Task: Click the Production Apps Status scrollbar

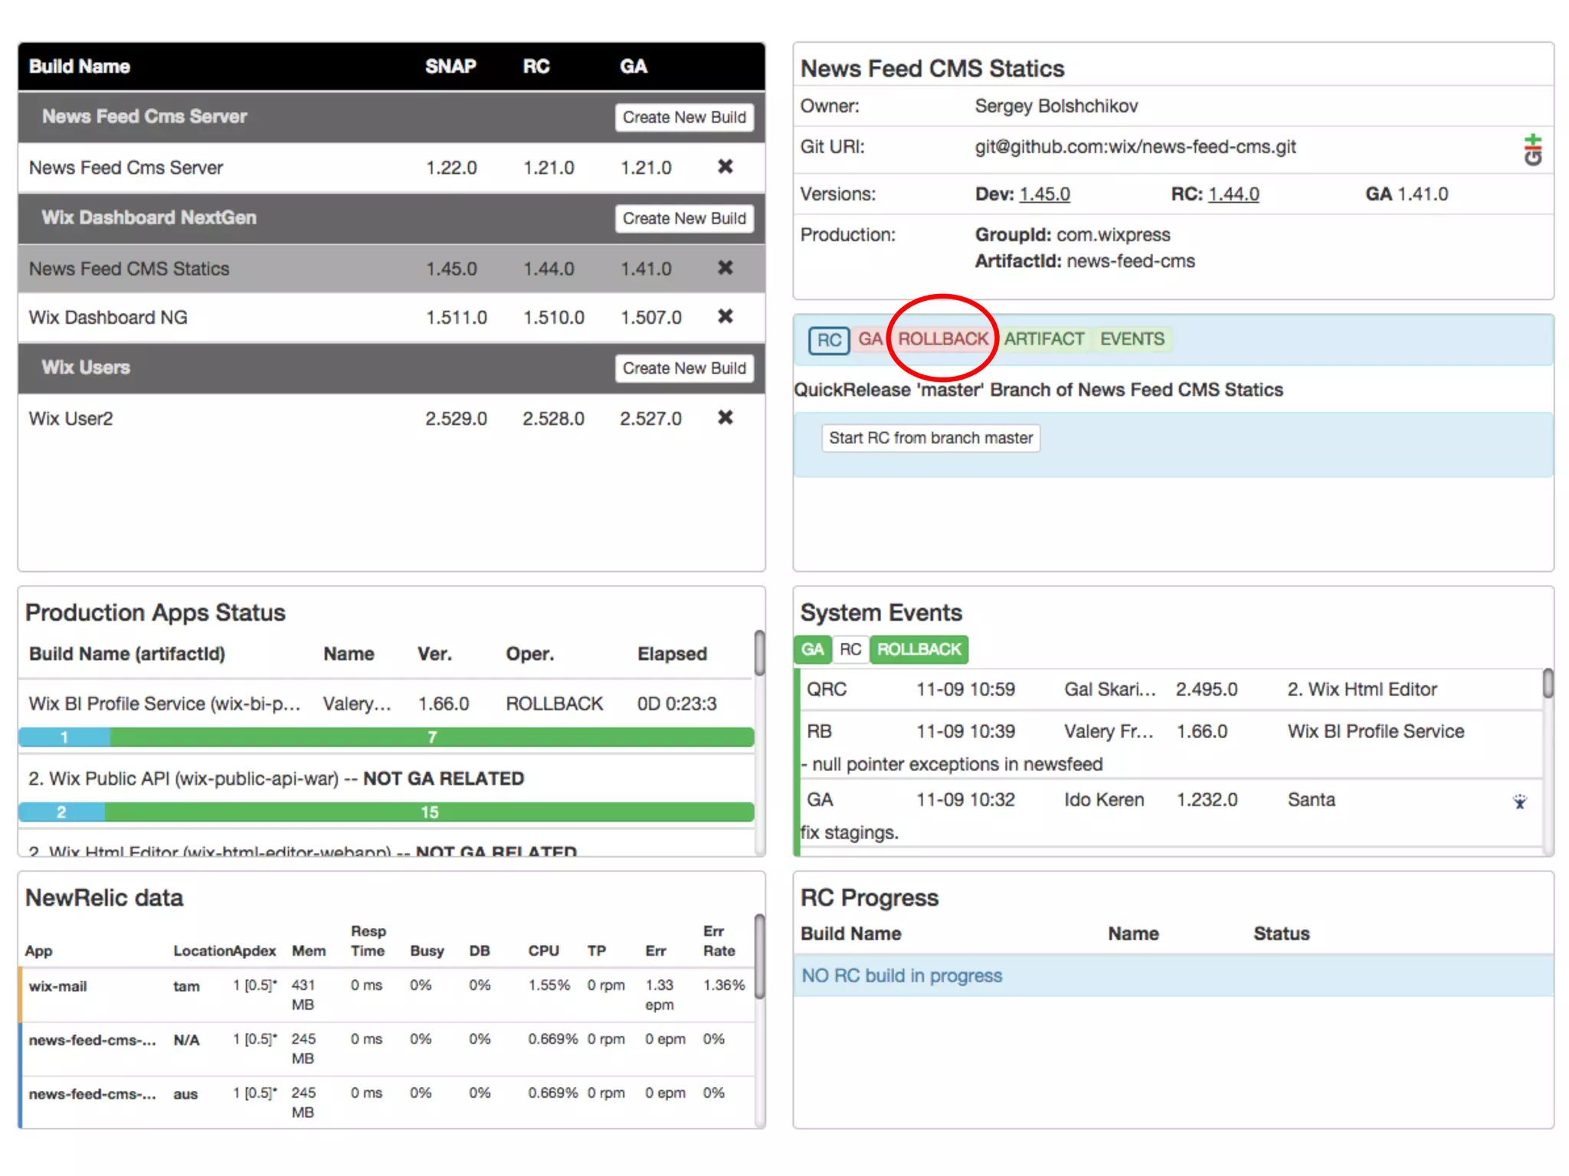Action: 759,653
